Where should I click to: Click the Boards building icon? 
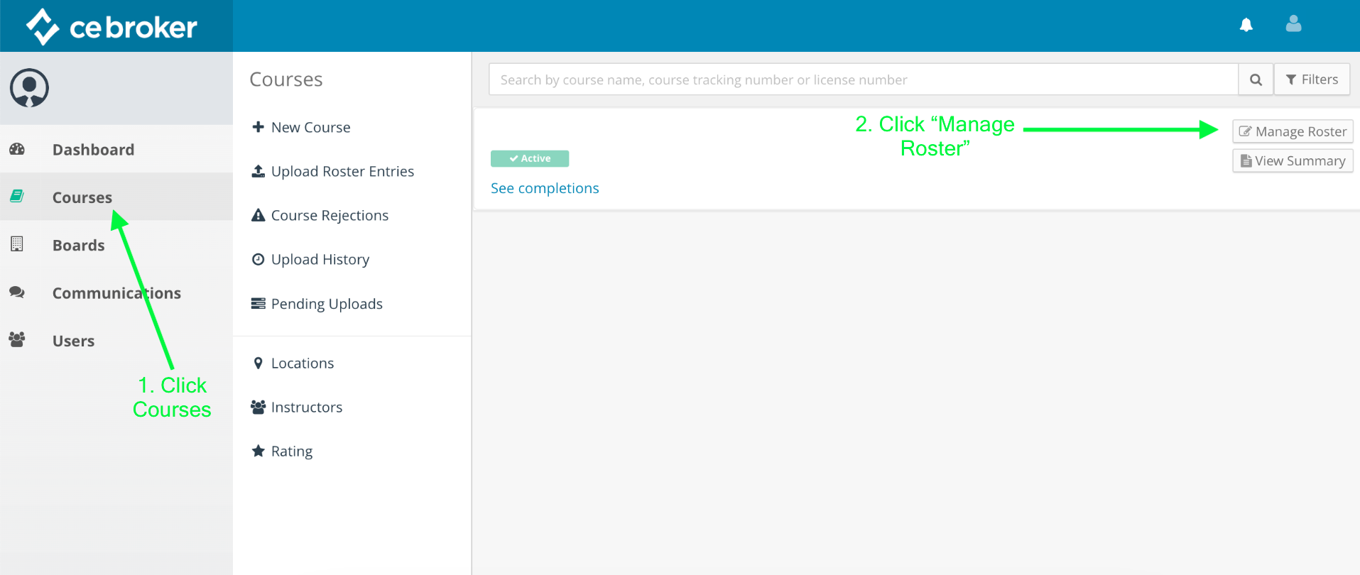(x=17, y=244)
